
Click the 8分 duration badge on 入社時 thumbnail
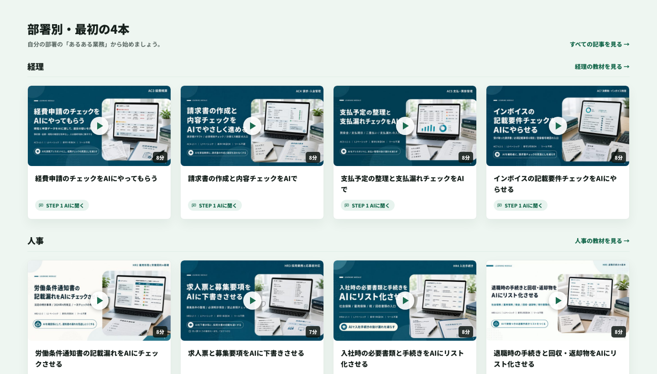click(466, 332)
